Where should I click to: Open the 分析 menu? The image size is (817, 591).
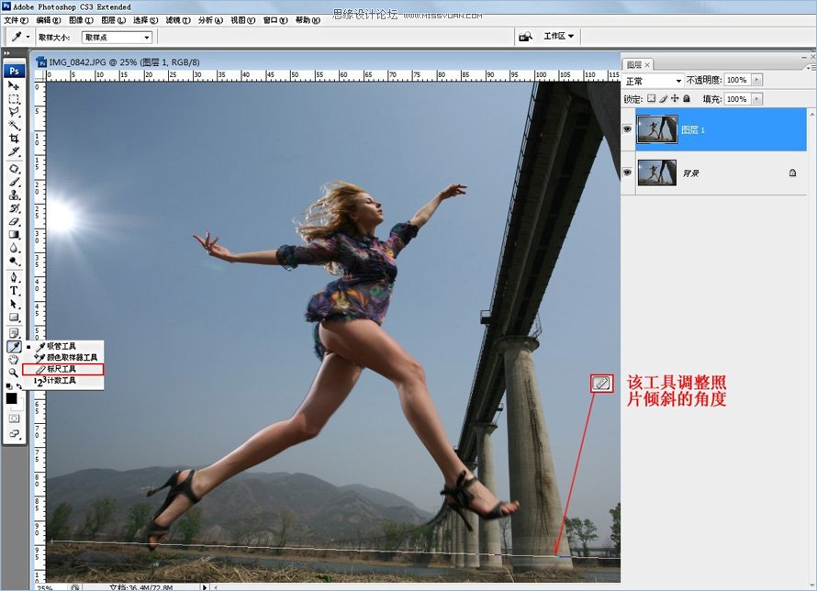point(210,20)
